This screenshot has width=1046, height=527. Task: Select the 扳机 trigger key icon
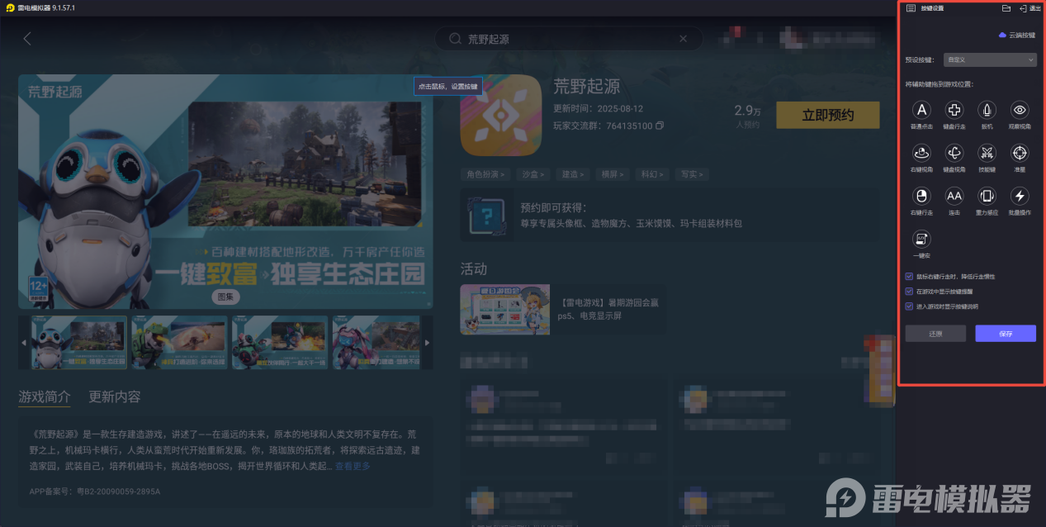coord(988,110)
